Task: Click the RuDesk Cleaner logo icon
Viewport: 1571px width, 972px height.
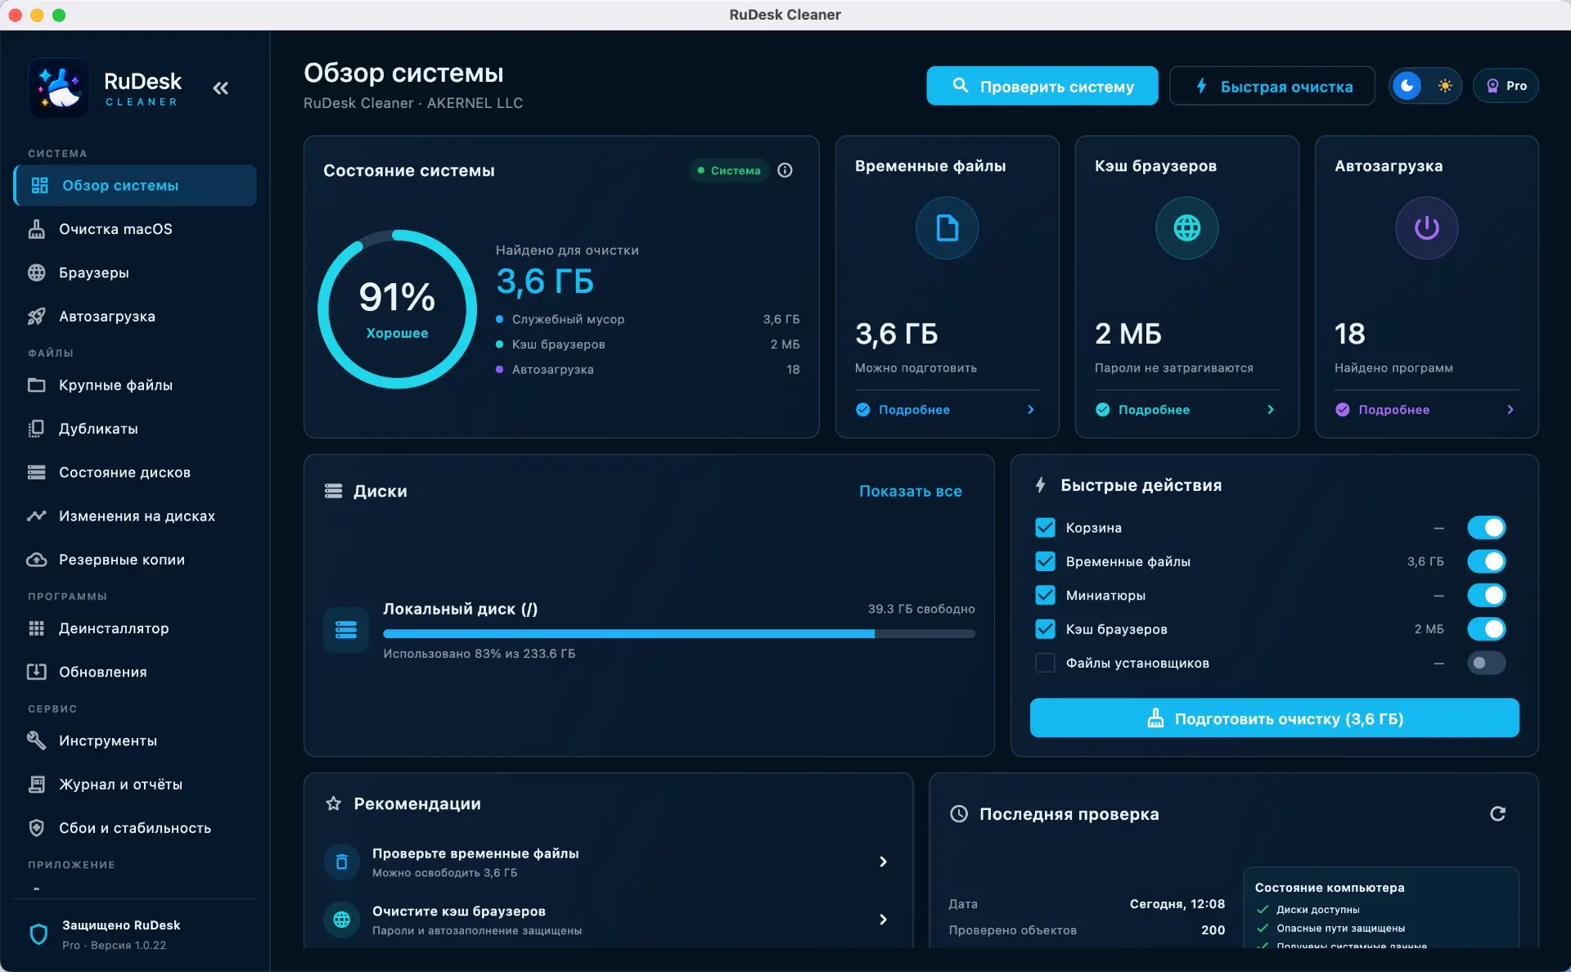Action: click(59, 88)
